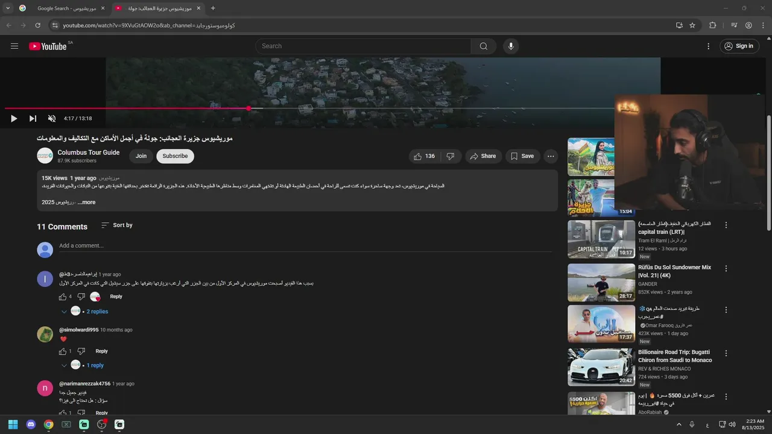
Task: Open Chrome profile icon
Action: tap(748, 25)
